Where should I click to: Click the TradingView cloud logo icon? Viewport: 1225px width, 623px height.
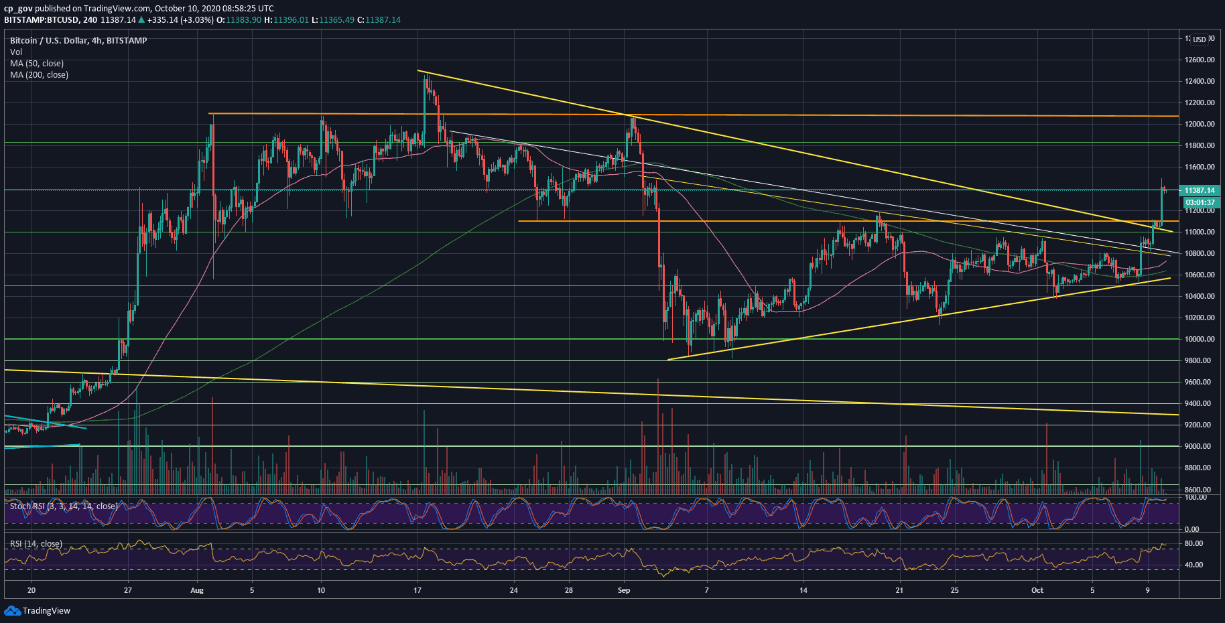pyautogui.click(x=12, y=610)
